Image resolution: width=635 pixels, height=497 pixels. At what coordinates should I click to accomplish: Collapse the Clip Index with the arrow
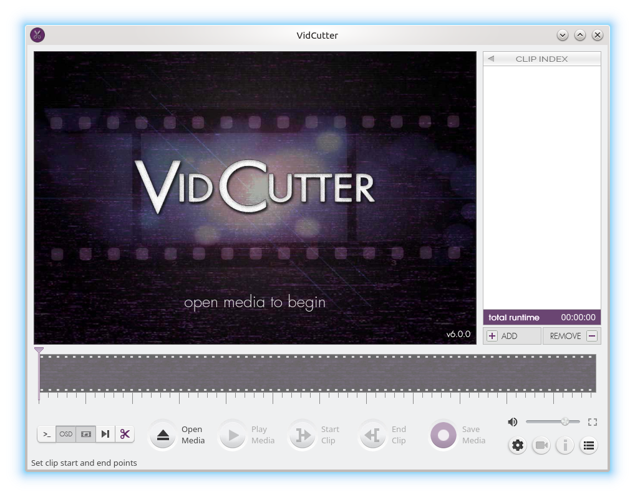[491, 59]
